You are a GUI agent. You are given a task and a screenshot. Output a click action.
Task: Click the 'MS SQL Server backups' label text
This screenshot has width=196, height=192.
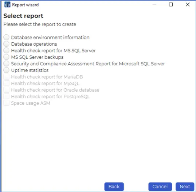pyautogui.click(x=37, y=57)
